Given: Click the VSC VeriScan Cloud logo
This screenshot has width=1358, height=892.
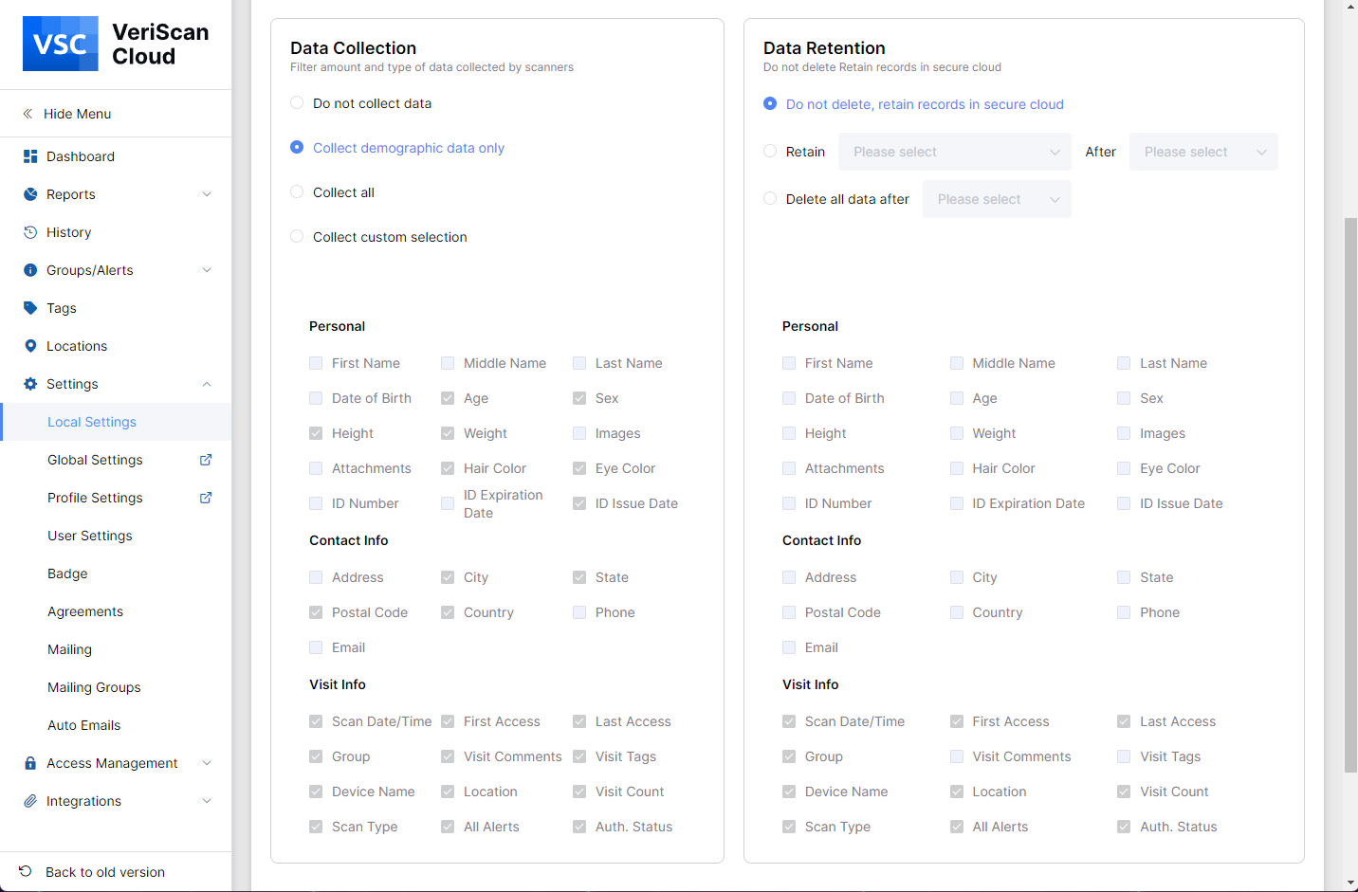Looking at the screenshot, I should coord(116,44).
